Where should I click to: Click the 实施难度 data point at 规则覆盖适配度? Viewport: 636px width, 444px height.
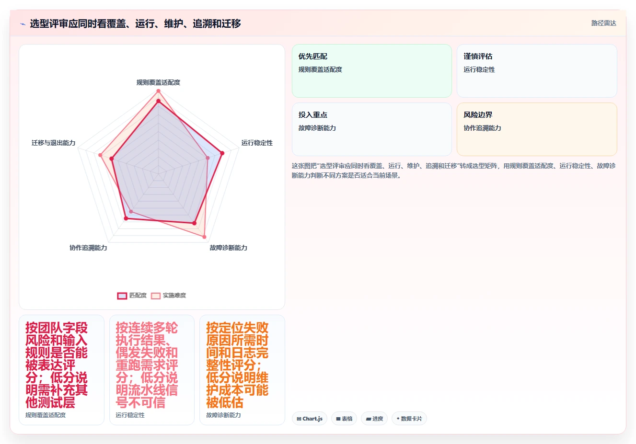point(158,91)
